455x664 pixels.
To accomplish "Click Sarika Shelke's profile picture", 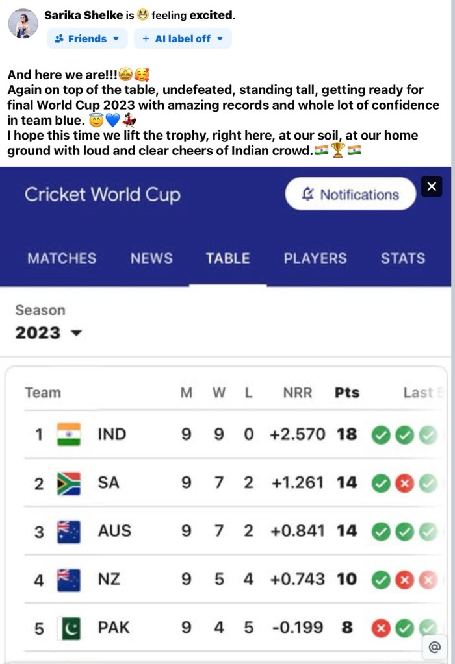I will (x=23, y=23).
